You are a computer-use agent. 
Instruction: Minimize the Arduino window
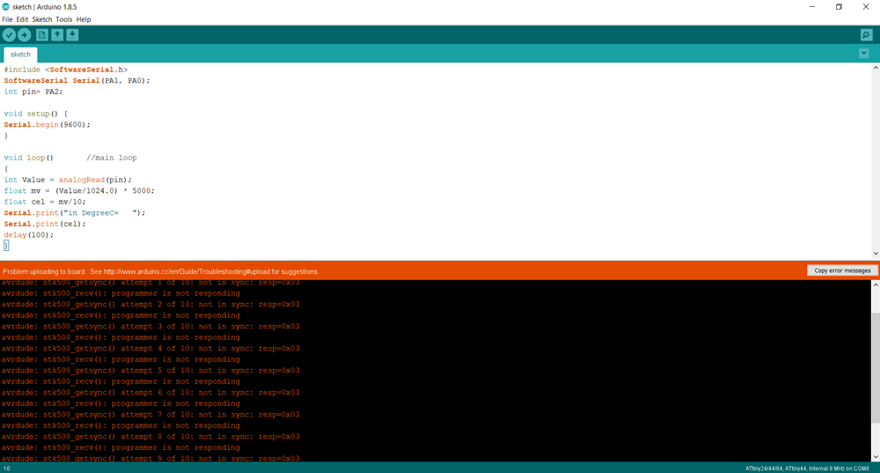tap(812, 7)
